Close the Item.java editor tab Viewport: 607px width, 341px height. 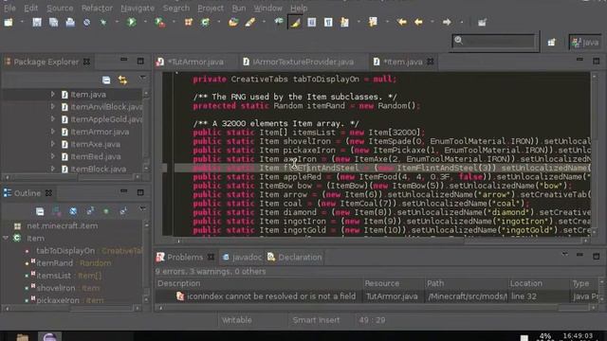430,62
